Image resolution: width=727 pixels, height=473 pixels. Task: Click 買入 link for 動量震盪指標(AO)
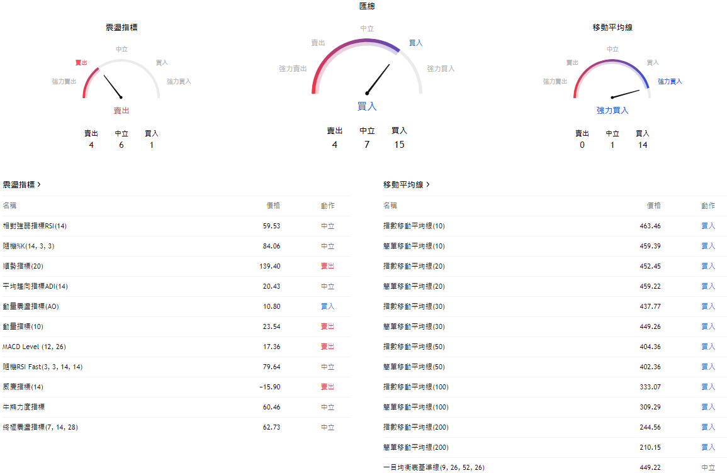[x=327, y=306]
